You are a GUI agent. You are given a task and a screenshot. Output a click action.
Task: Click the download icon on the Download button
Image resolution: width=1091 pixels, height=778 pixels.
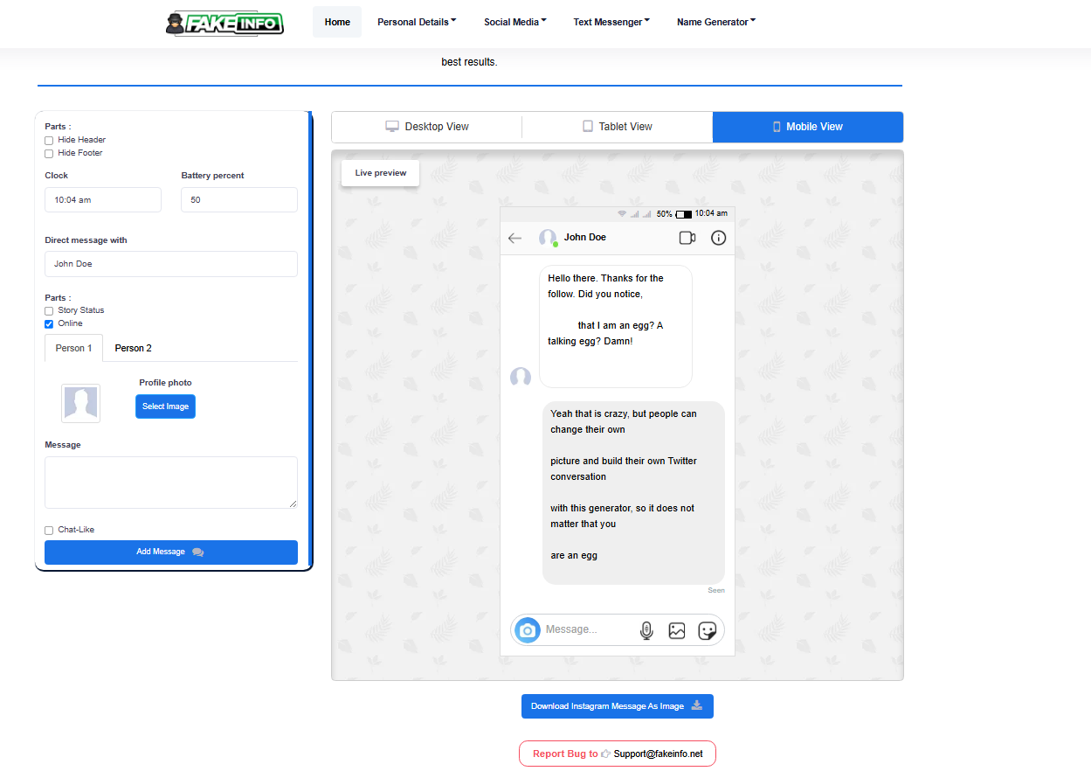(696, 706)
